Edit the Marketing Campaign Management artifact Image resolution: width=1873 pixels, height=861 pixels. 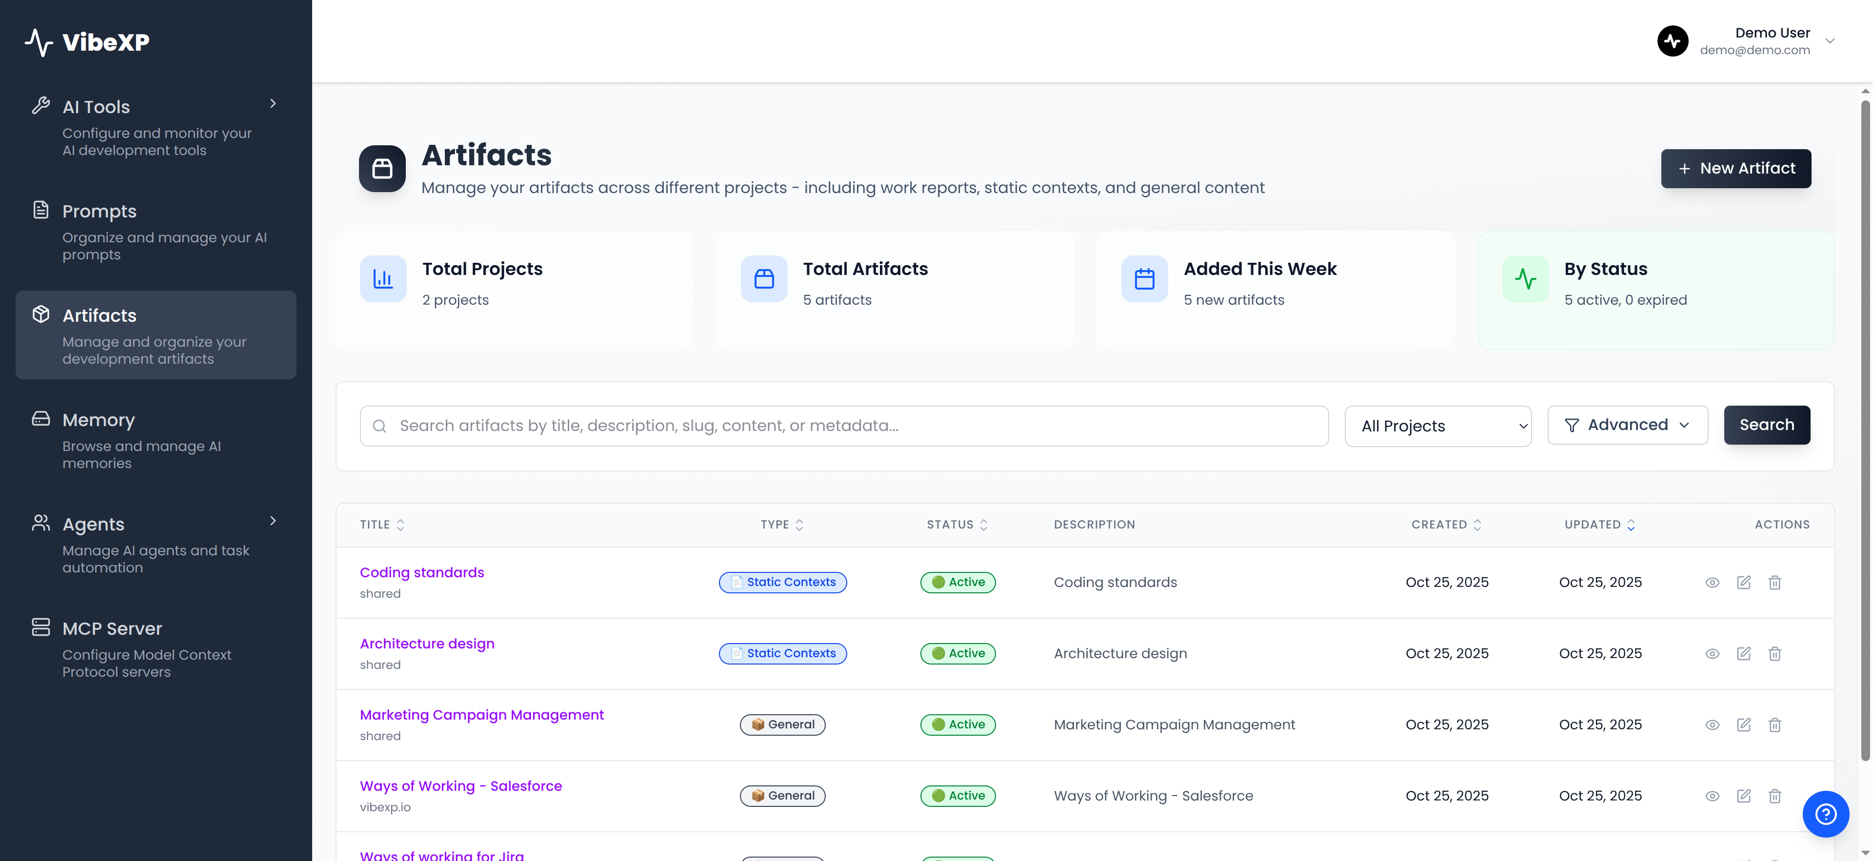(x=1744, y=724)
